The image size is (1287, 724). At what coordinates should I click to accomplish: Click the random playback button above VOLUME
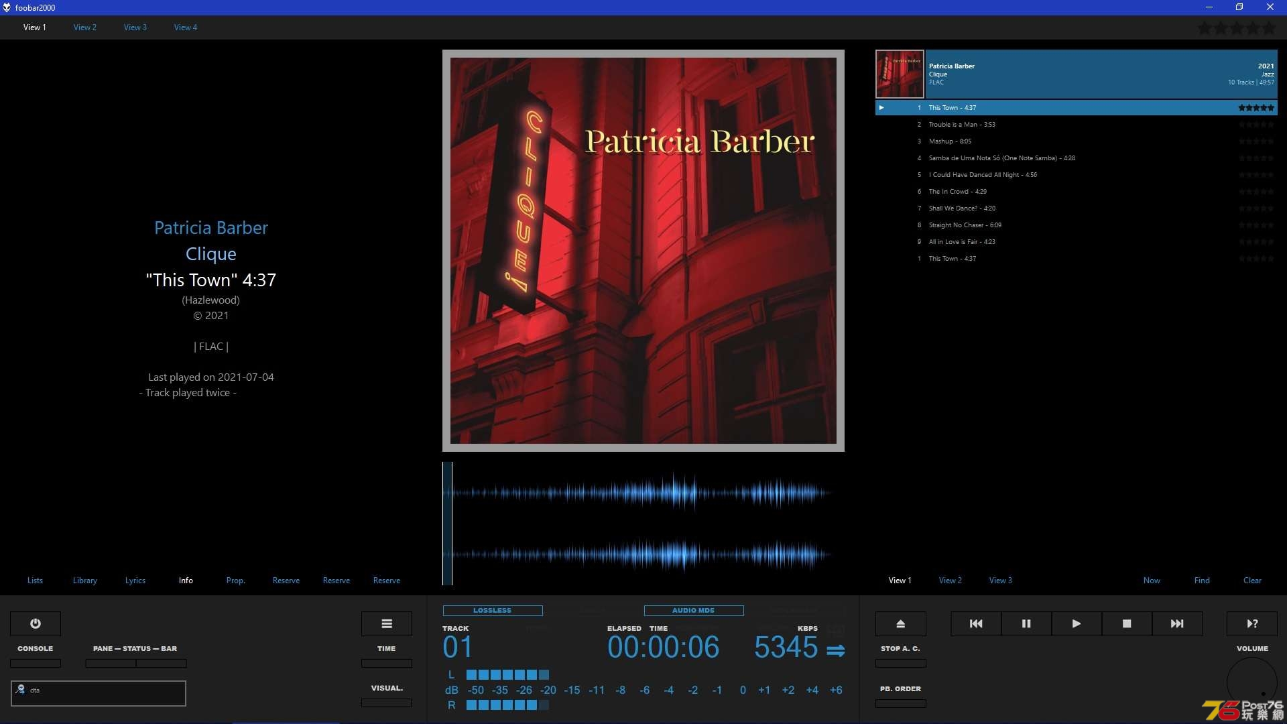pos(1252,623)
